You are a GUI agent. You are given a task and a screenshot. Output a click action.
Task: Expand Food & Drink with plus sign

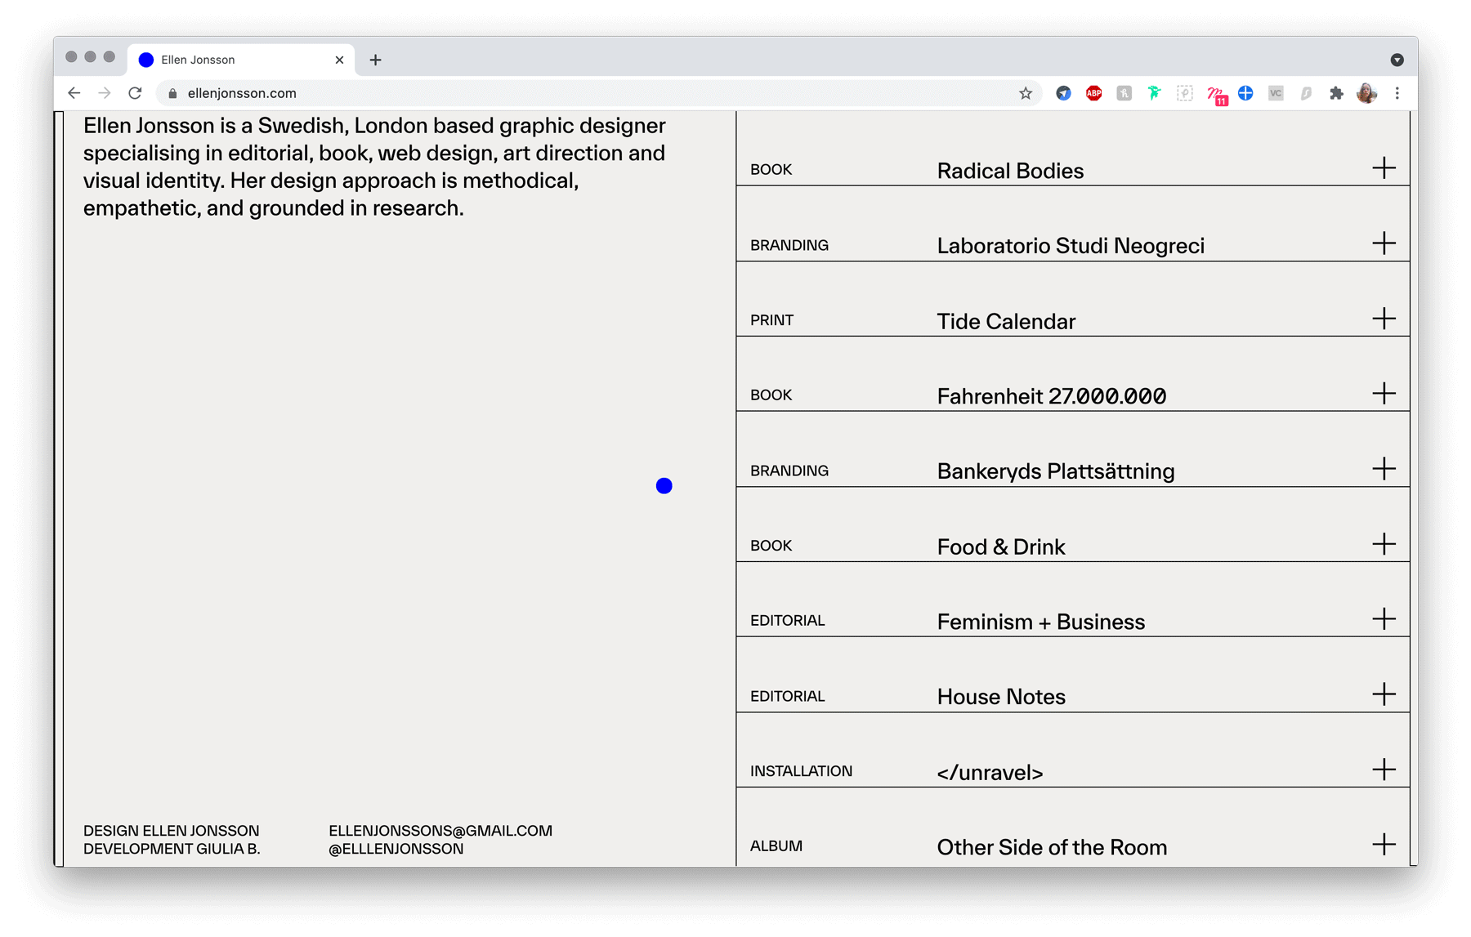[x=1384, y=544]
